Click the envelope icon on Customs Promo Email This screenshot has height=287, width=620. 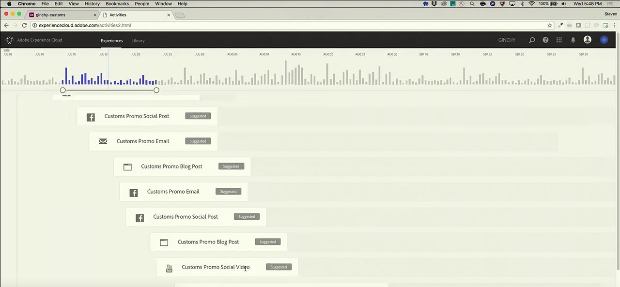pyautogui.click(x=103, y=141)
